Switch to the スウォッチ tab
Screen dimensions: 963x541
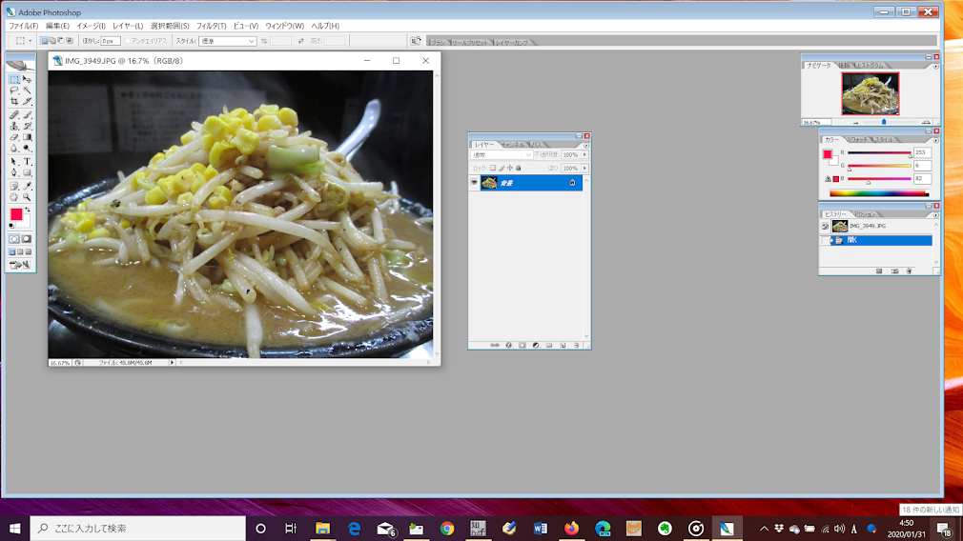(857, 140)
